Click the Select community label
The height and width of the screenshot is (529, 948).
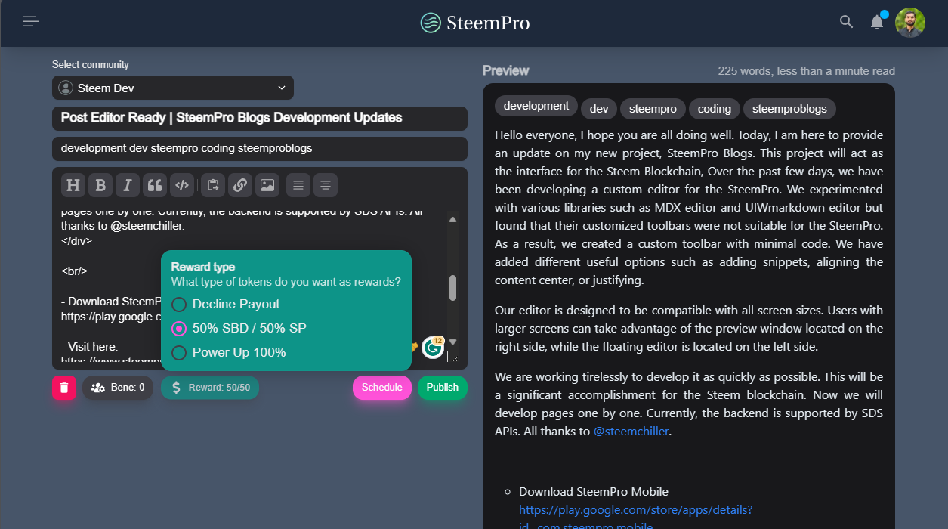(91, 65)
